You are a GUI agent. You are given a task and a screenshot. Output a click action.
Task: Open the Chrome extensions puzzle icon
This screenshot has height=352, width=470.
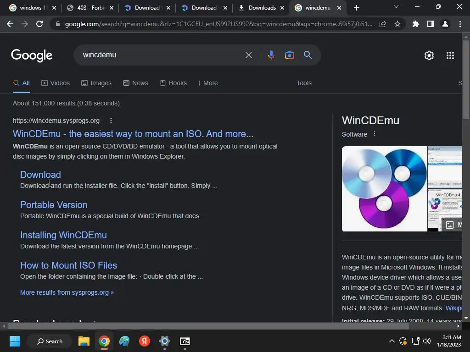[x=416, y=24]
